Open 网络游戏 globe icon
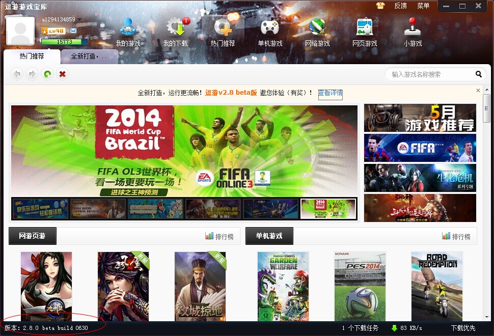 [317, 27]
